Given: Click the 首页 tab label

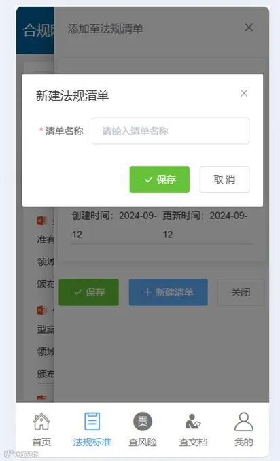Looking at the screenshot, I should click(41, 442).
